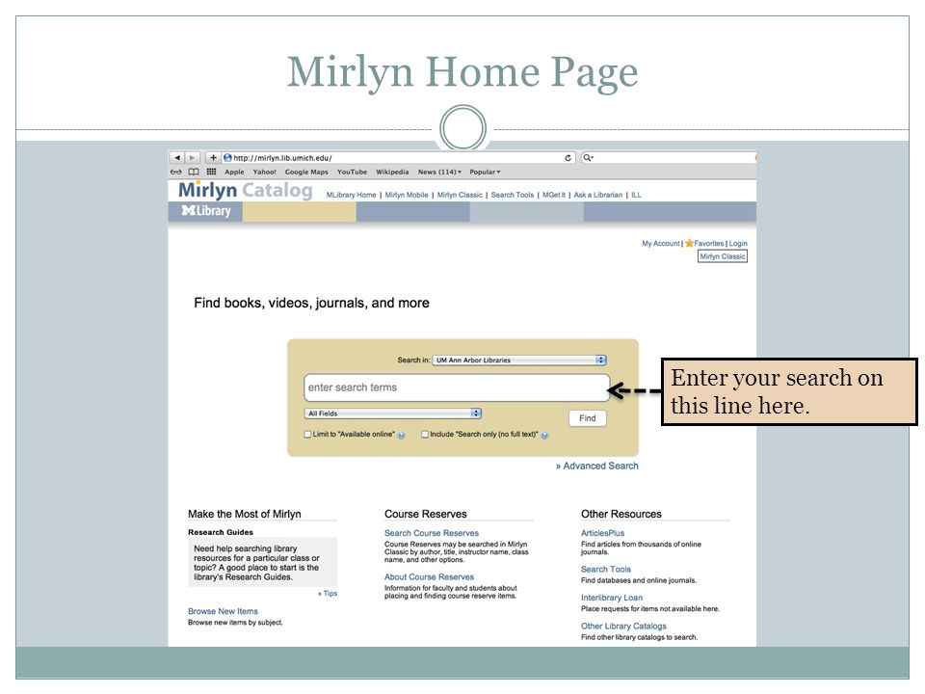Open the All Fields dropdown
The image size is (925, 694).
[x=393, y=414]
